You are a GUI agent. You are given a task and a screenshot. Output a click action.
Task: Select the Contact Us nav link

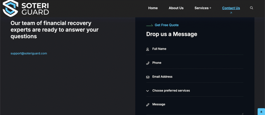point(231,8)
